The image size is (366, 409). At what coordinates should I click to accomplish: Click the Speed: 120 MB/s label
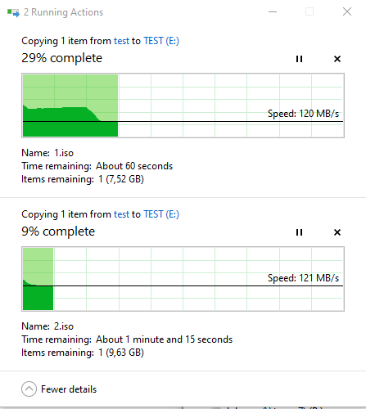tap(303, 114)
